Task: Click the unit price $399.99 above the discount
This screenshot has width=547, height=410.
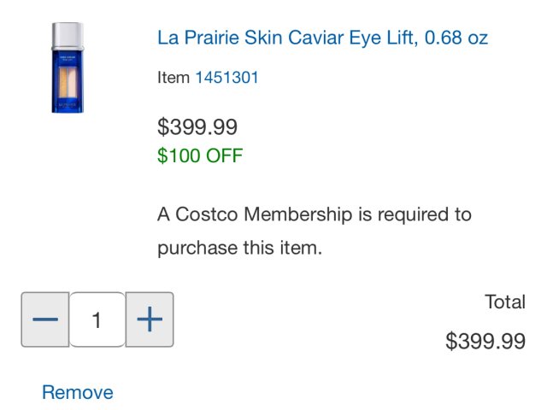Action: pyautogui.click(x=197, y=127)
